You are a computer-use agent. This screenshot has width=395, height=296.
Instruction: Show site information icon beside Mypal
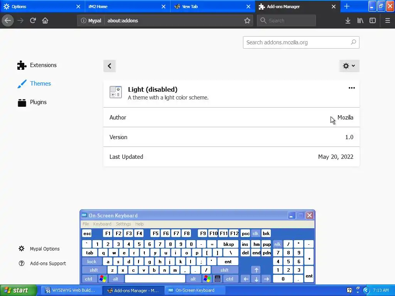coord(83,21)
